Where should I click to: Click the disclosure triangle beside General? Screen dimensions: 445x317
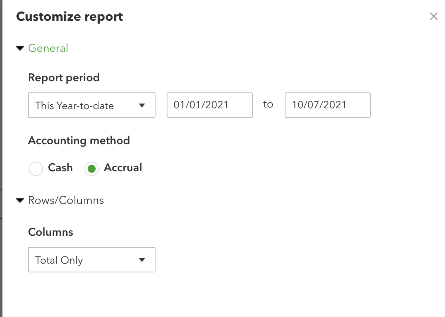tap(20, 48)
